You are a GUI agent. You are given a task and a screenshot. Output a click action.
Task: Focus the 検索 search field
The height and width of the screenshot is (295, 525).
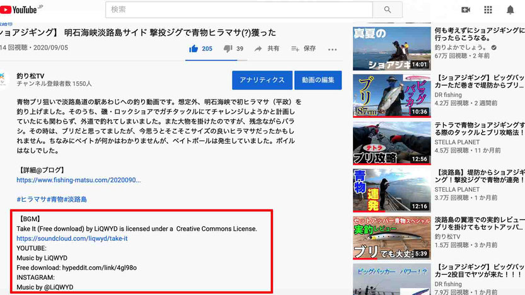pyautogui.click(x=239, y=9)
